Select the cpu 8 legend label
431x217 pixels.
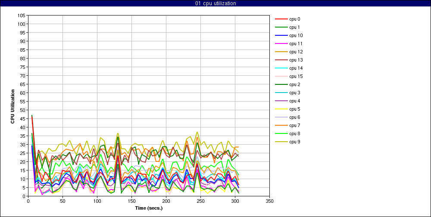click(295, 134)
